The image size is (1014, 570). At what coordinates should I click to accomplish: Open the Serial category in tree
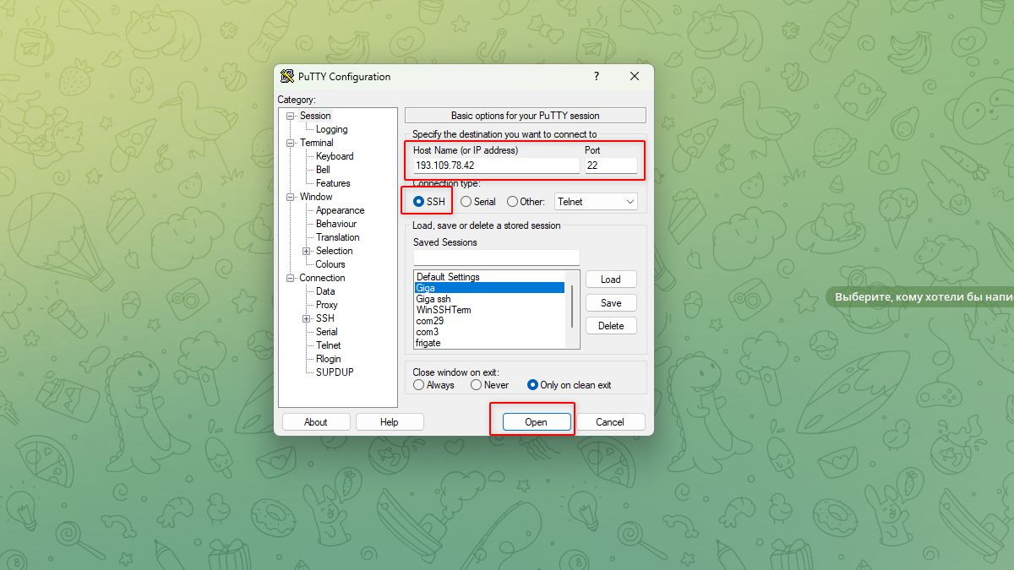(327, 332)
